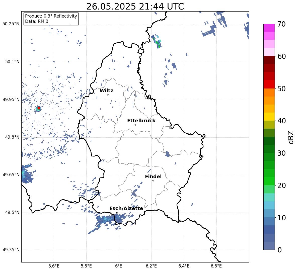The height and width of the screenshot is (271, 297).
Task: Click the Ettelbruck location cross marker
Action: (x=135, y=125)
